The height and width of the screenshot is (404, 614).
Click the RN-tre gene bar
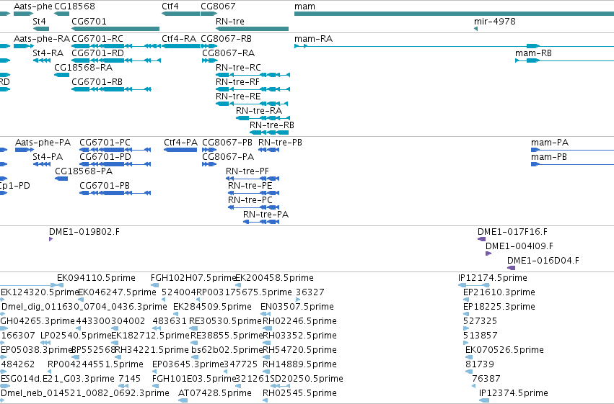click(253, 29)
